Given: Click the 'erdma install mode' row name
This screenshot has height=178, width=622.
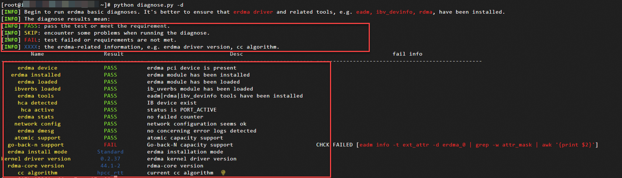Looking at the screenshot, I should pos(38,152).
